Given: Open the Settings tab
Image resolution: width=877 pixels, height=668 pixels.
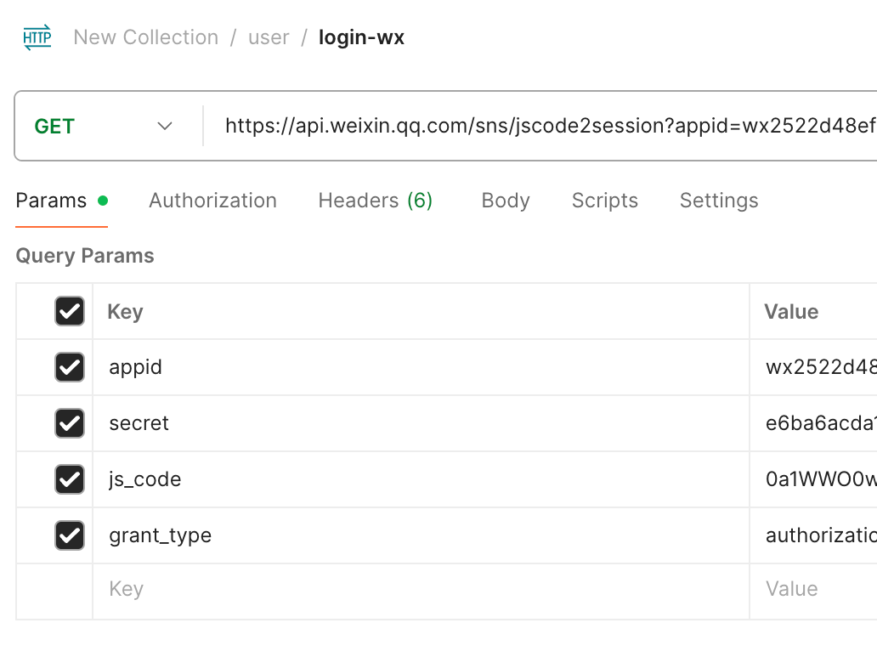Looking at the screenshot, I should click(x=718, y=201).
